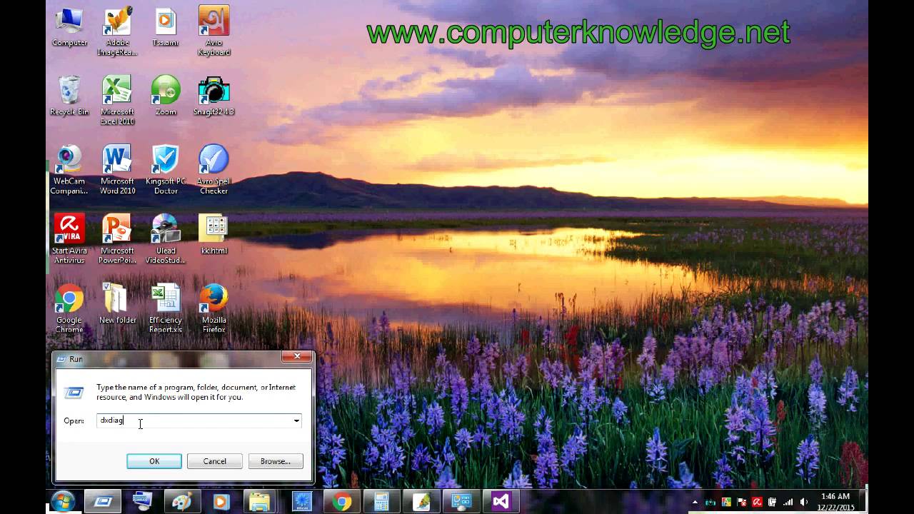Viewport: 914px width, 514px height.
Task: Open the Paint taskbar icon
Action: 181,502
